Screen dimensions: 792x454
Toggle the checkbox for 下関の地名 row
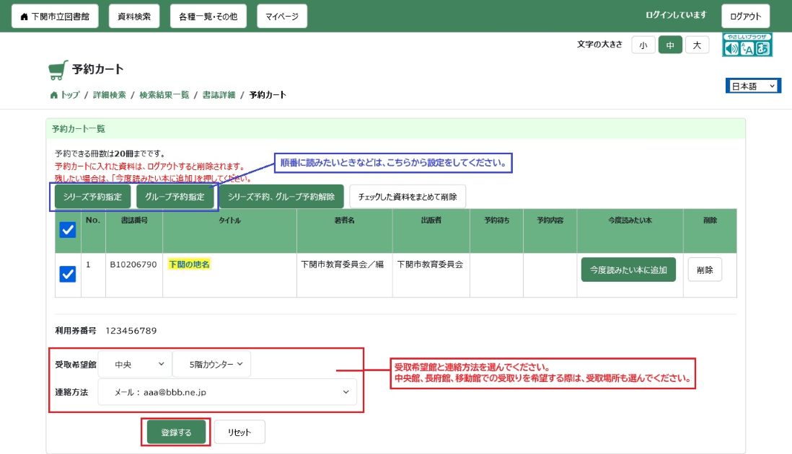68,274
